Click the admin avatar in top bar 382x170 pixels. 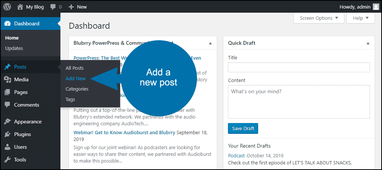(376, 7)
